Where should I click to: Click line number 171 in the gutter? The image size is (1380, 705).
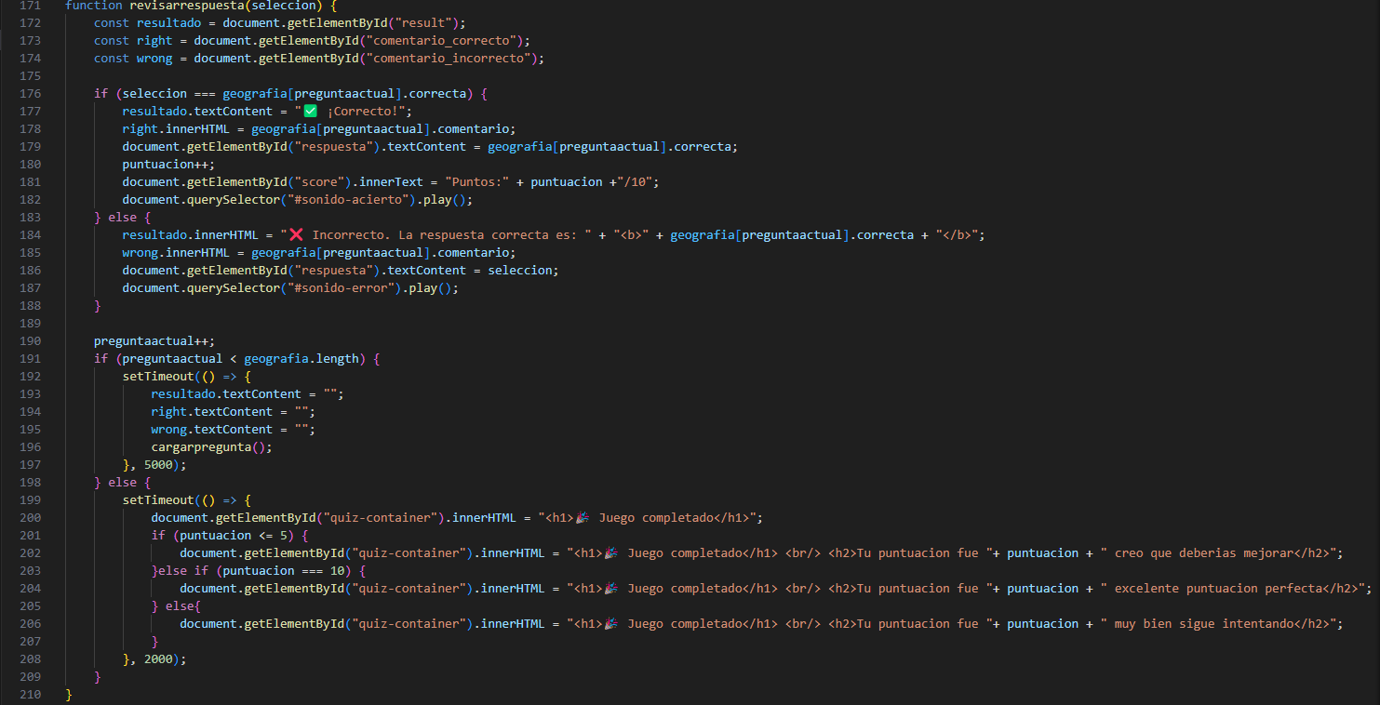tap(30, 6)
